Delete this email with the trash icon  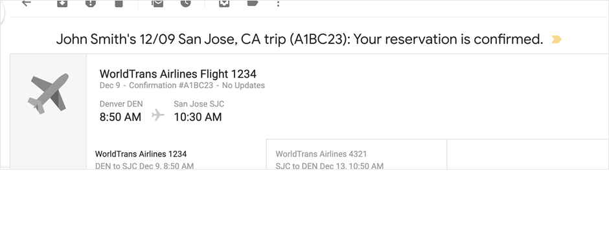click(x=119, y=3)
